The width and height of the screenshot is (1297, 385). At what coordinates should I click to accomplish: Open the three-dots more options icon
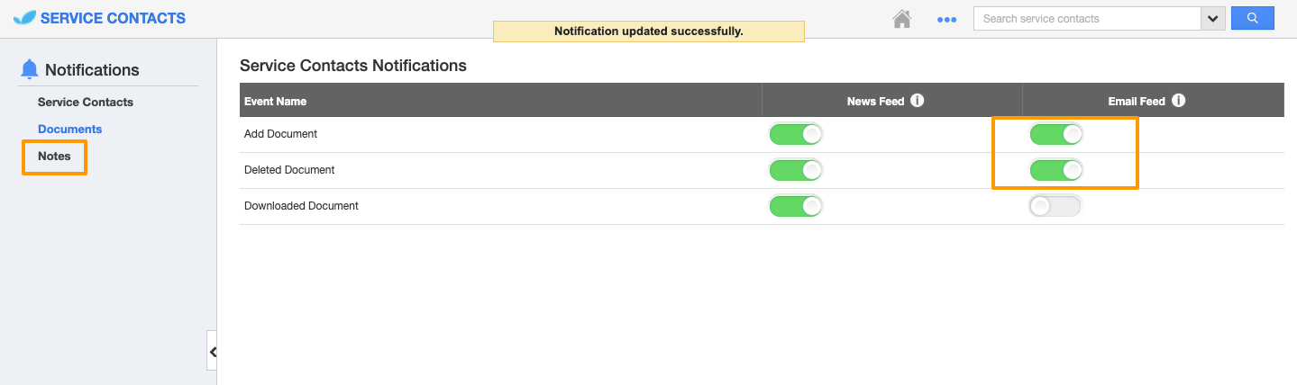(946, 19)
